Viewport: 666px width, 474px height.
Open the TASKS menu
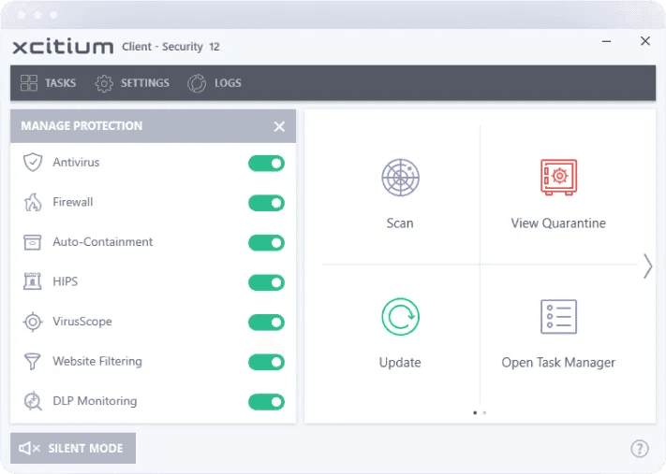[x=48, y=82]
